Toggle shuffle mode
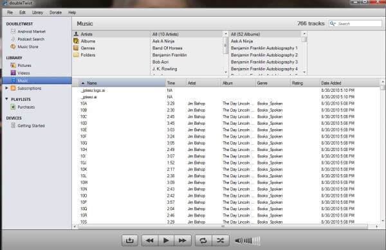This screenshot has width=386, height=250. [x=220, y=240]
